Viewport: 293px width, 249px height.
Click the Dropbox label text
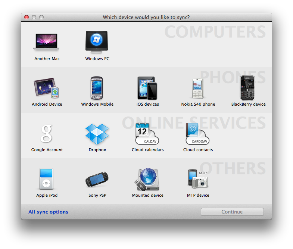click(x=97, y=150)
